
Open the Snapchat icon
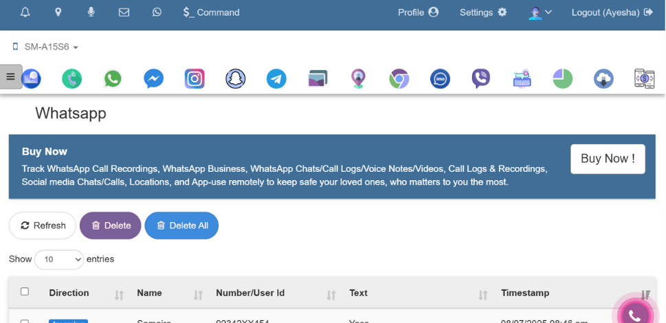tap(236, 79)
